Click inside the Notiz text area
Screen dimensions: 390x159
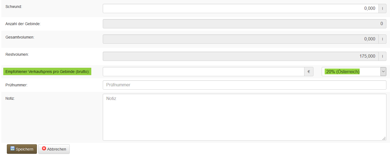tap(244, 117)
